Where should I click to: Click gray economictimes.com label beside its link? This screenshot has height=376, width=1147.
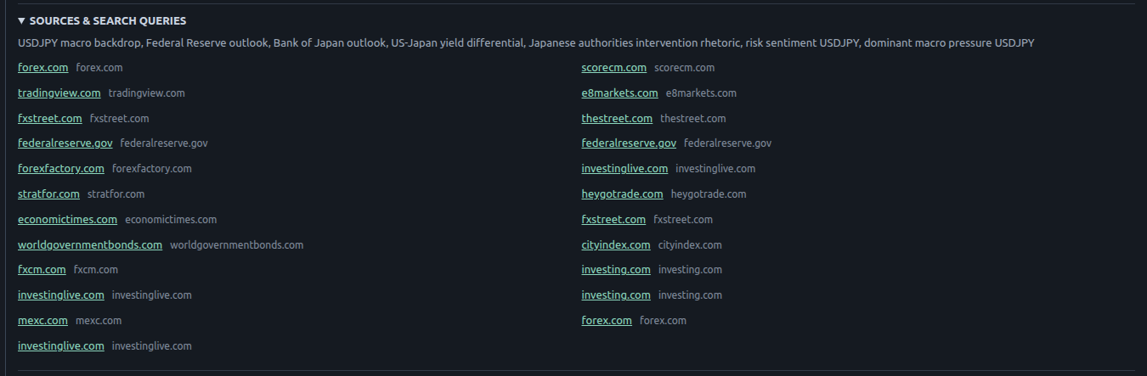click(x=171, y=219)
